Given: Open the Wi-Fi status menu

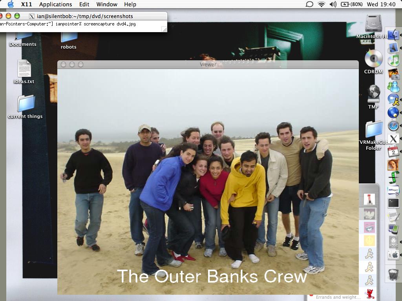Looking at the screenshot, I should coord(322,4).
